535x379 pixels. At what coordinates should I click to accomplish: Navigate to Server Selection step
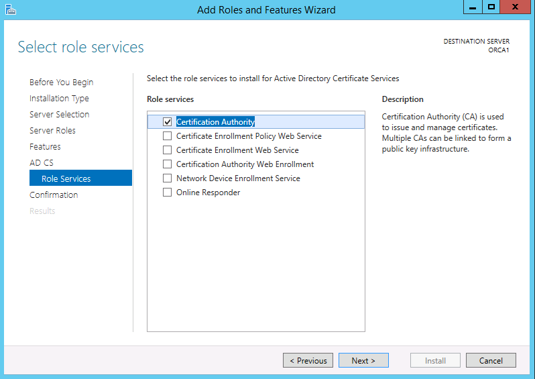coord(59,115)
